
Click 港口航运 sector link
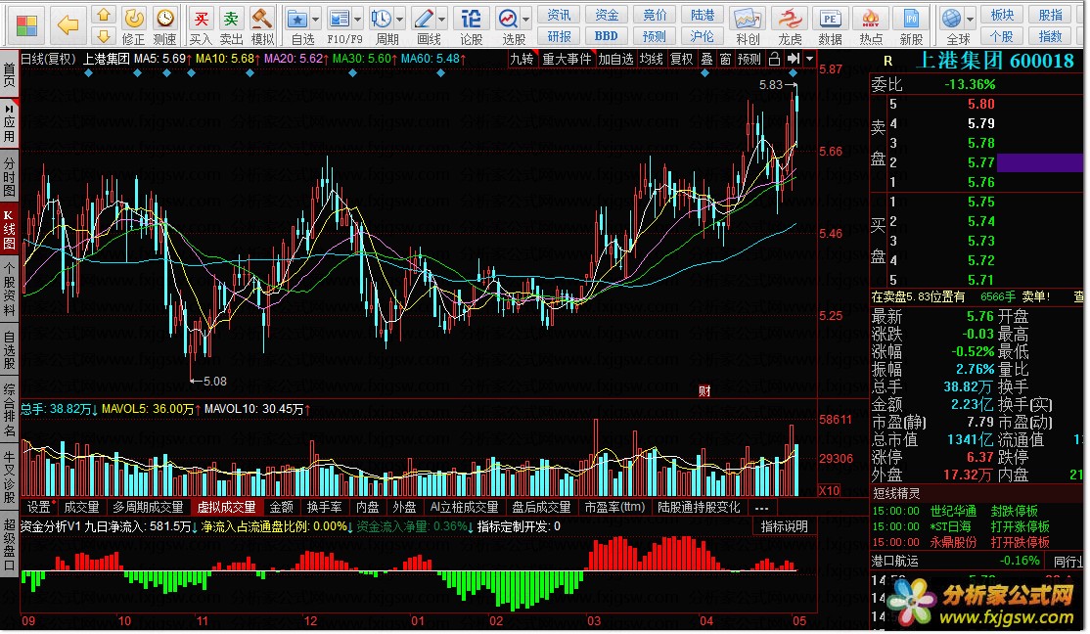(895, 561)
